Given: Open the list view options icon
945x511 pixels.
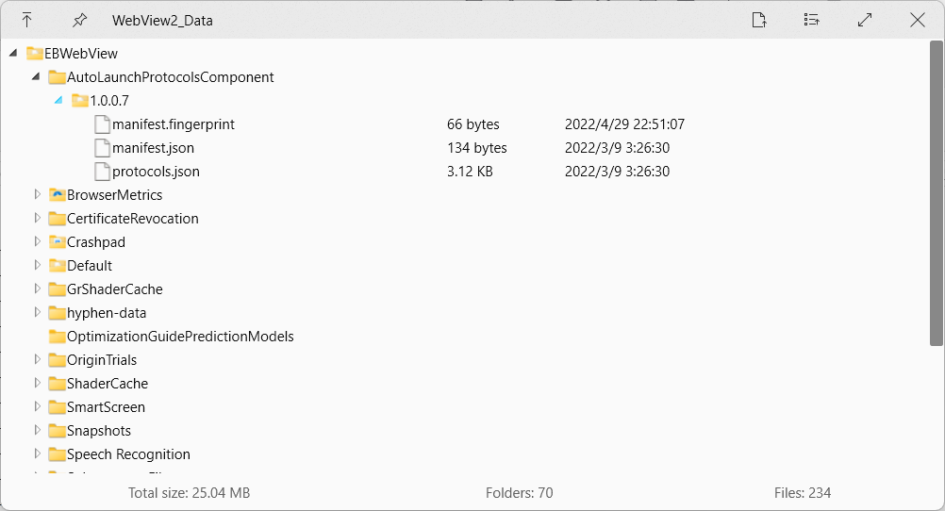Looking at the screenshot, I should click(x=811, y=20).
